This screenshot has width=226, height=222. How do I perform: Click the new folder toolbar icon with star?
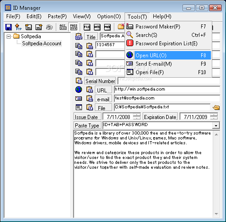click(x=121, y=26)
